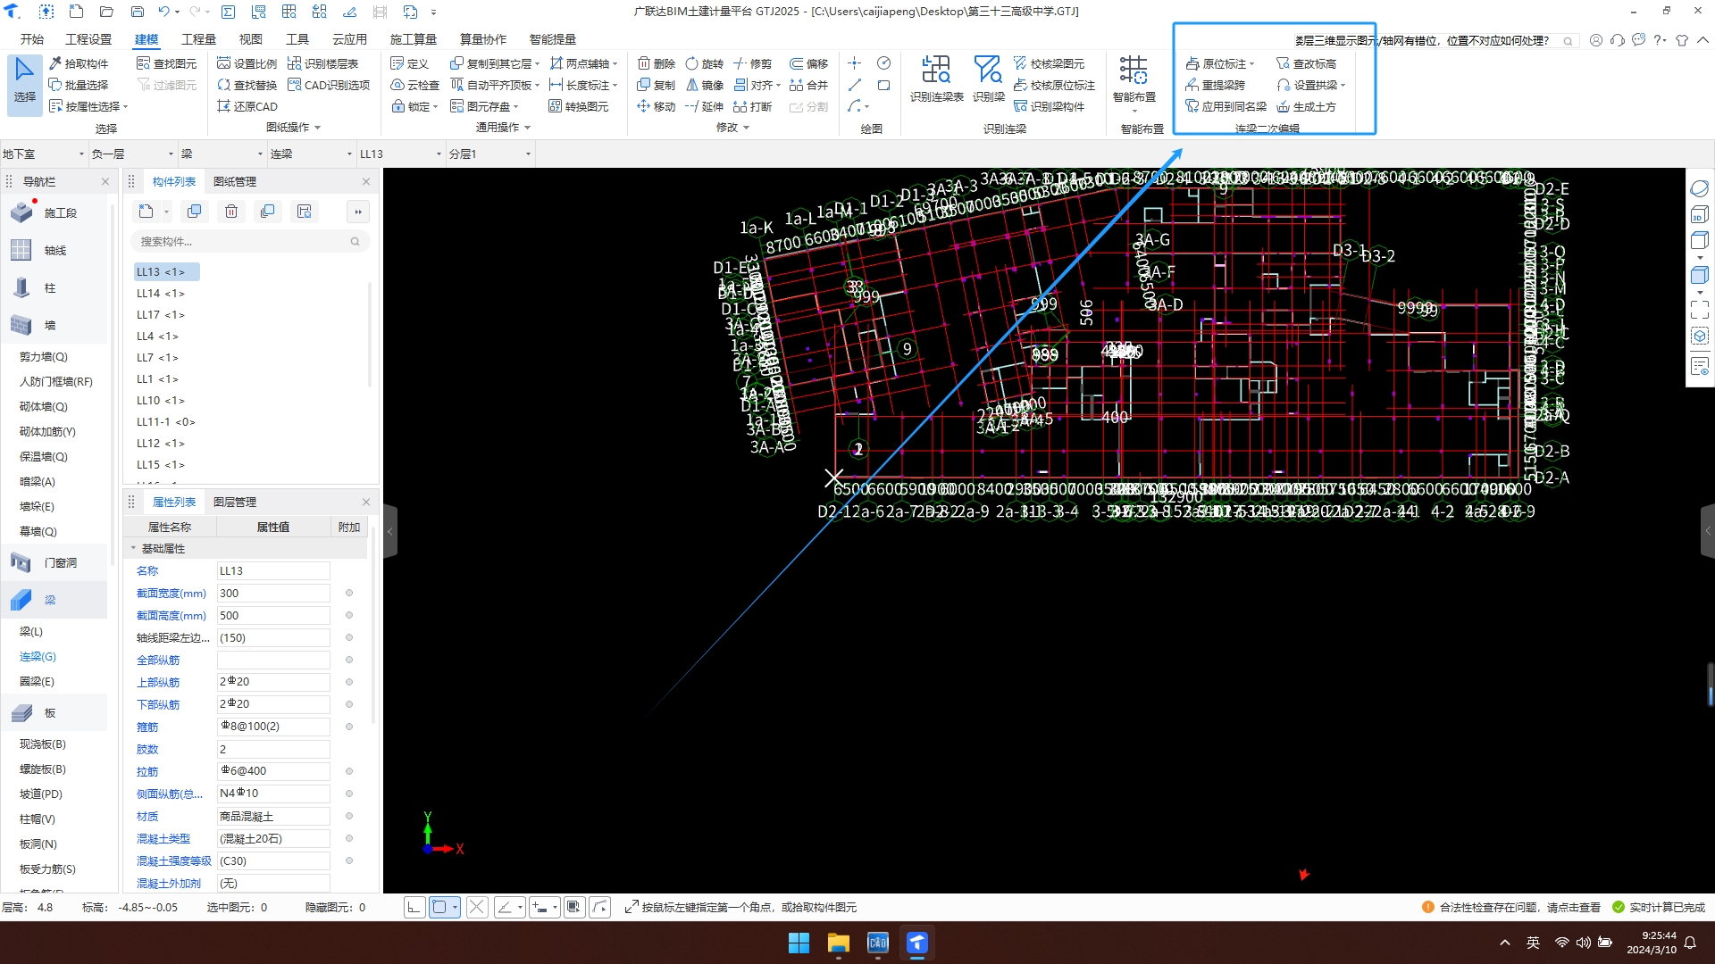Image resolution: width=1715 pixels, height=964 pixels.
Task: Select 现浇板(B) in the navigation bar
Action: [43, 744]
